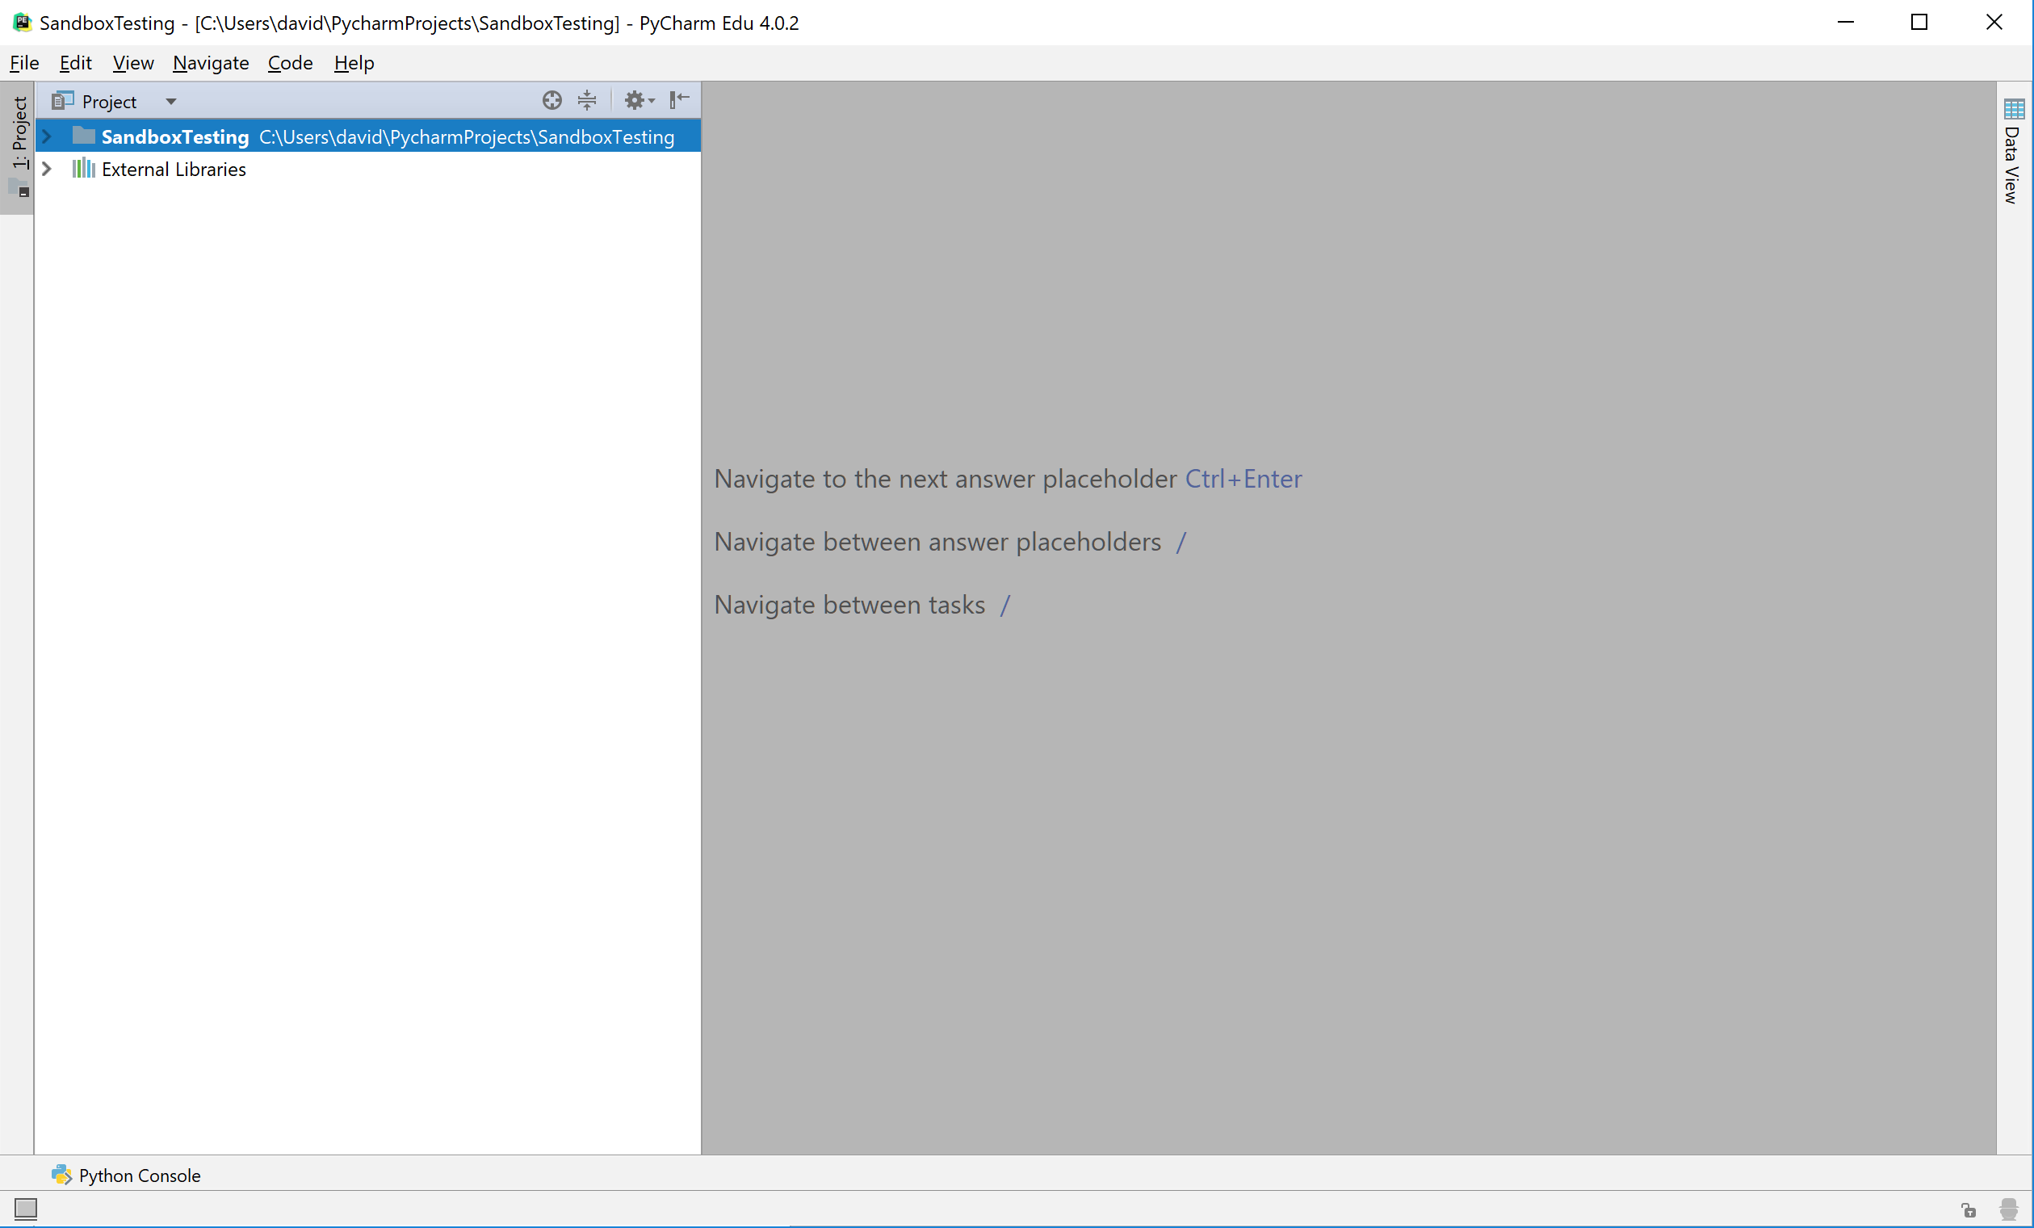The width and height of the screenshot is (2034, 1228).
Task: Maximize the PyCharm window
Action: pyautogui.click(x=1919, y=23)
